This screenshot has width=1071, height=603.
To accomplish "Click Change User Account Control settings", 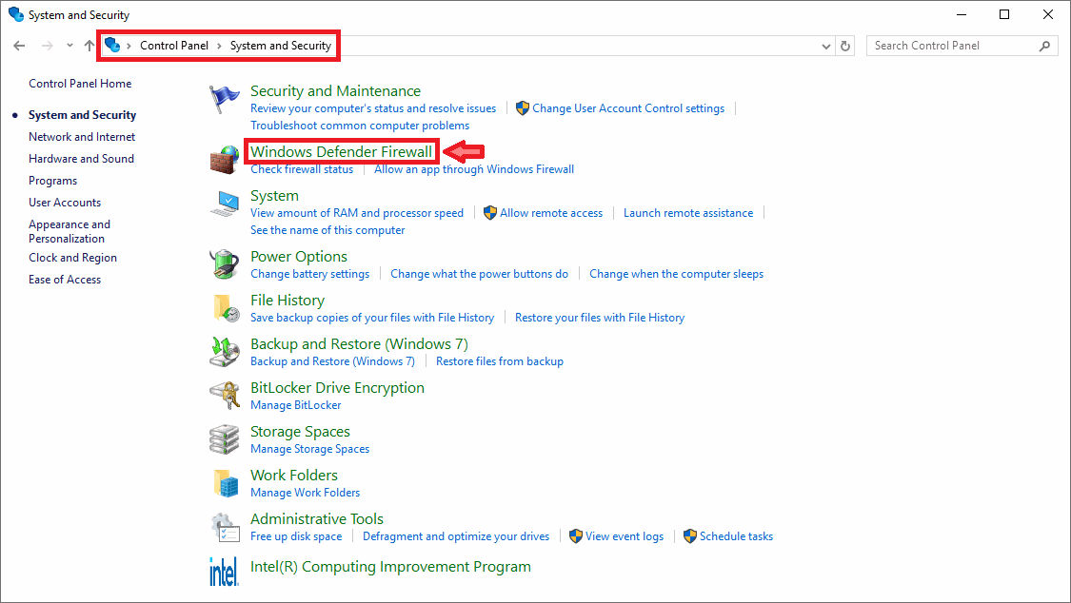I will [x=628, y=108].
